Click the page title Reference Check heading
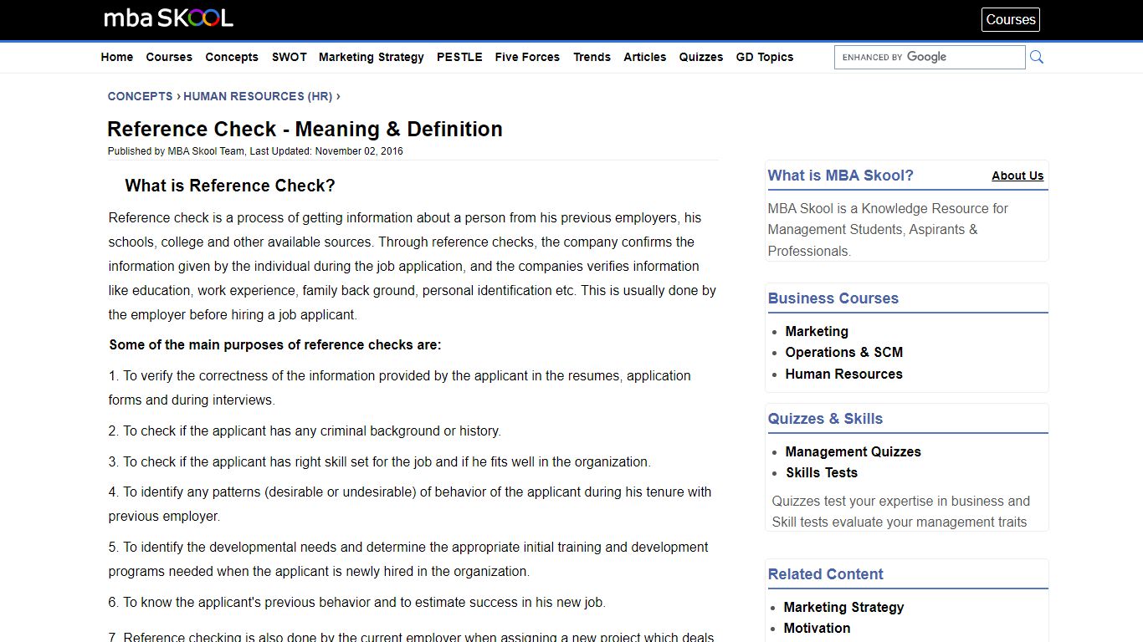This screenshot has width=1143, height=642. coord(305,129)
